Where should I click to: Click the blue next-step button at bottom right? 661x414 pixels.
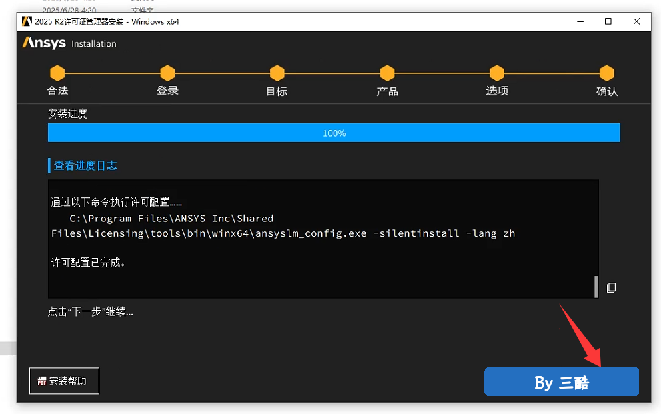pos(562,381)
